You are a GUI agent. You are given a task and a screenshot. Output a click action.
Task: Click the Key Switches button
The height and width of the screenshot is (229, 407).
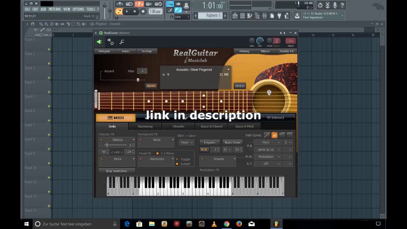(117, 171)
